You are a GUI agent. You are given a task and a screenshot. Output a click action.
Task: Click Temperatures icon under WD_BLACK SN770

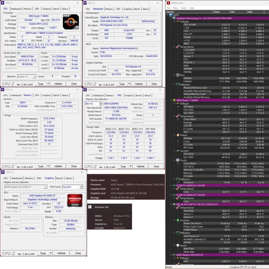coord(178,208)
